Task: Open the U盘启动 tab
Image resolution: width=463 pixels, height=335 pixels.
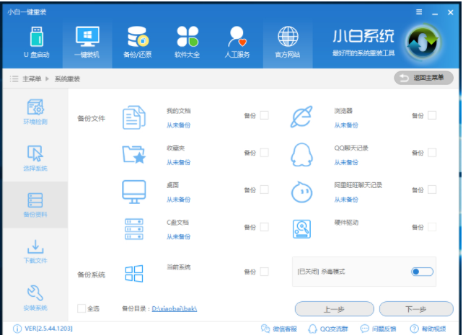Action: (37, 43)
